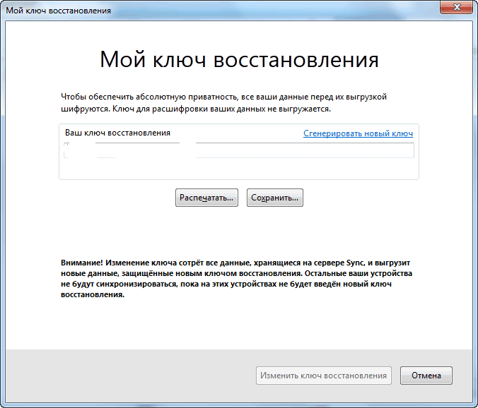The height and width of the screenshot is (408, 478).
Task: Click the Сгенерировать новый ключ link
Action: [x=358, y=133]
